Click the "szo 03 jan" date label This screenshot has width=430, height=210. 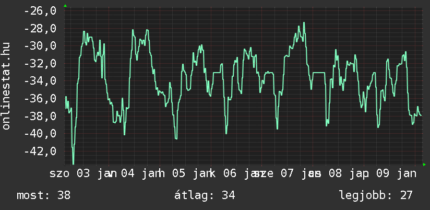click(83, 173)
